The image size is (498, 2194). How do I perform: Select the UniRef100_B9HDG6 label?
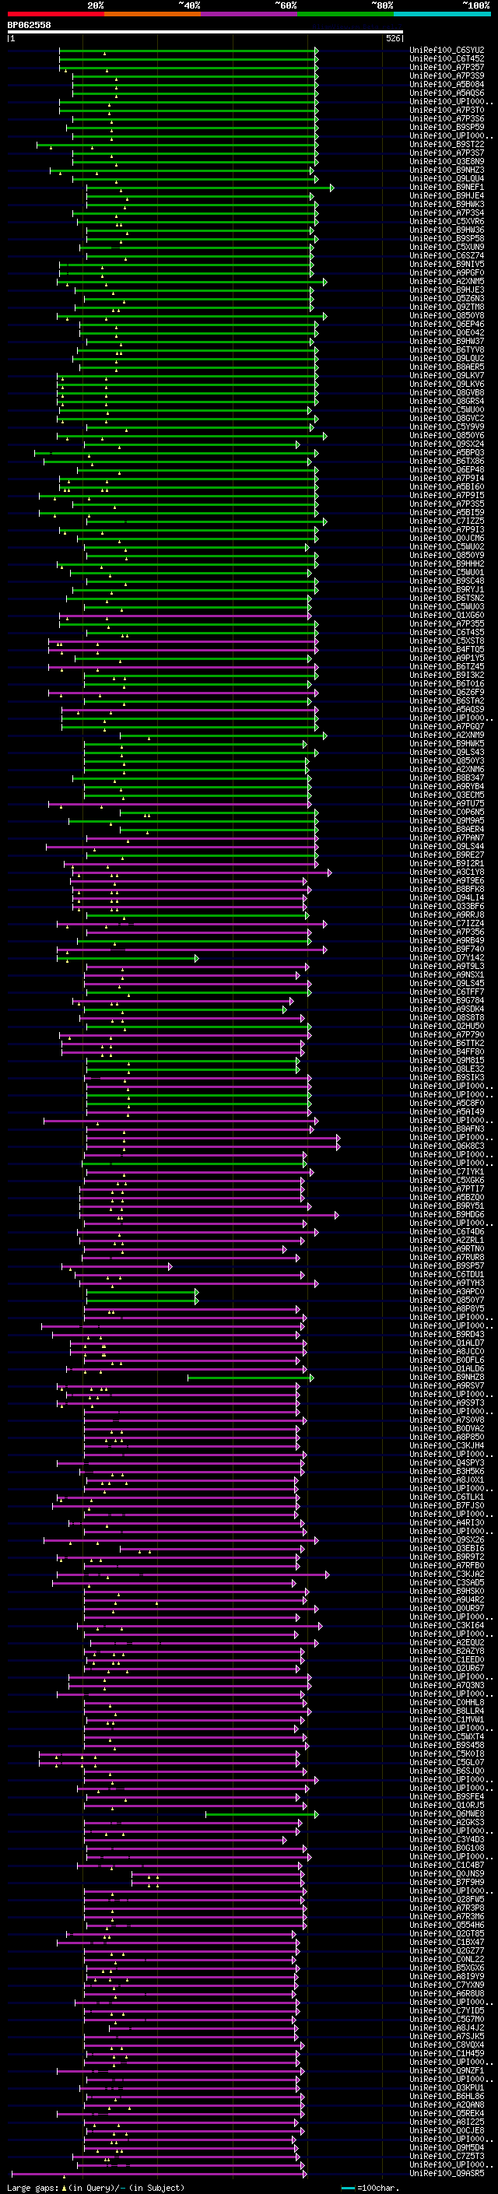[447, 1216]
